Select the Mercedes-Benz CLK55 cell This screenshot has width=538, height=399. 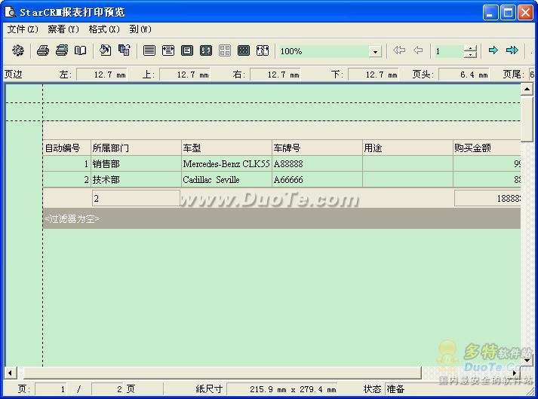(227, 164)
